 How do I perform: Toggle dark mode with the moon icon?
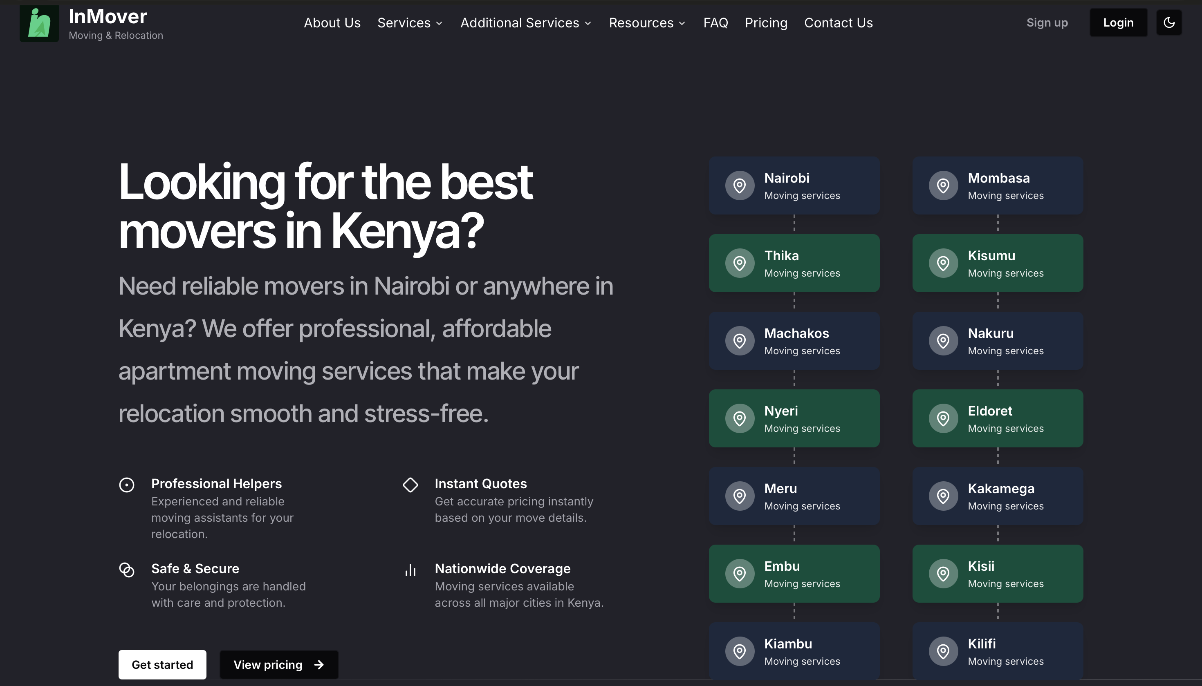pos(1169,22)
